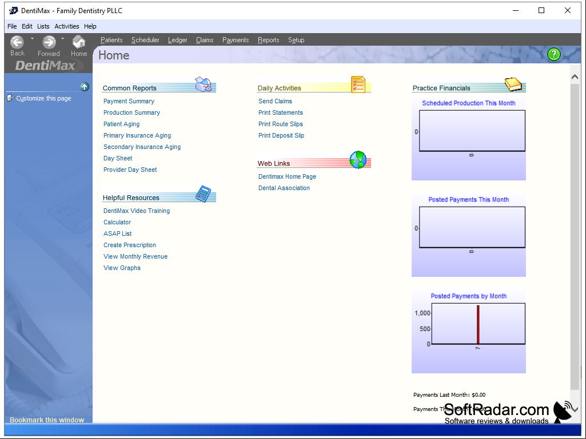Open the Production Summary report
The width and height of the screenshot is (586, 439).
coord(131,112)
